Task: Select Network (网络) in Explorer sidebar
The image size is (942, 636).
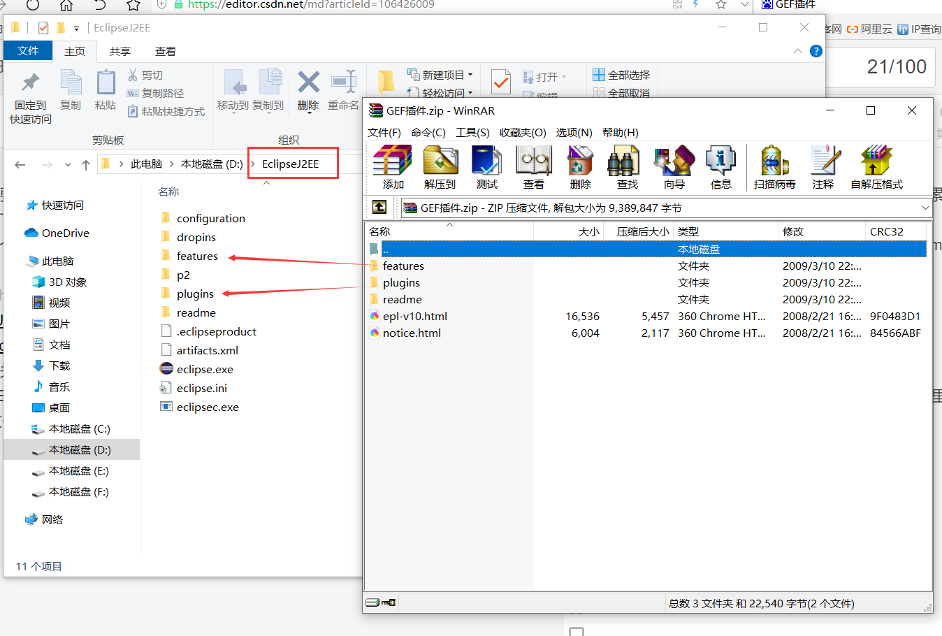Action: (x=44, y=520)
